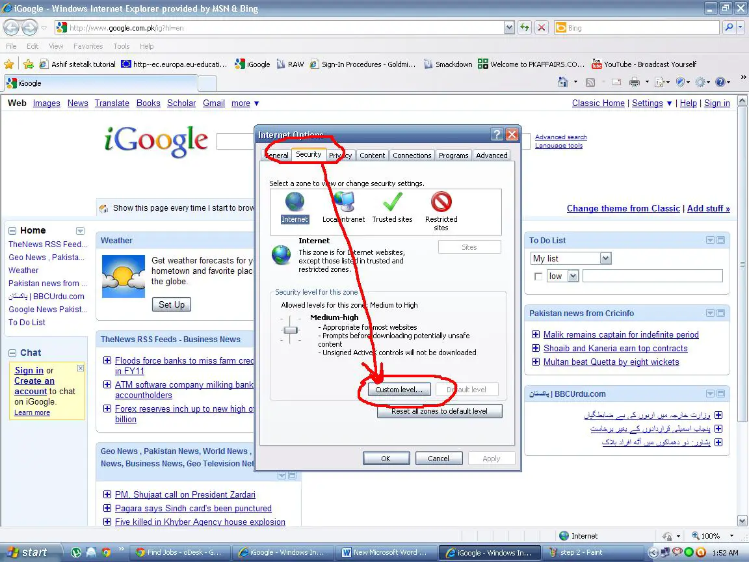Expand 'Multan beat Quetta' news item
This screenshot has width=749, height=562.
[x=536, y=362]
